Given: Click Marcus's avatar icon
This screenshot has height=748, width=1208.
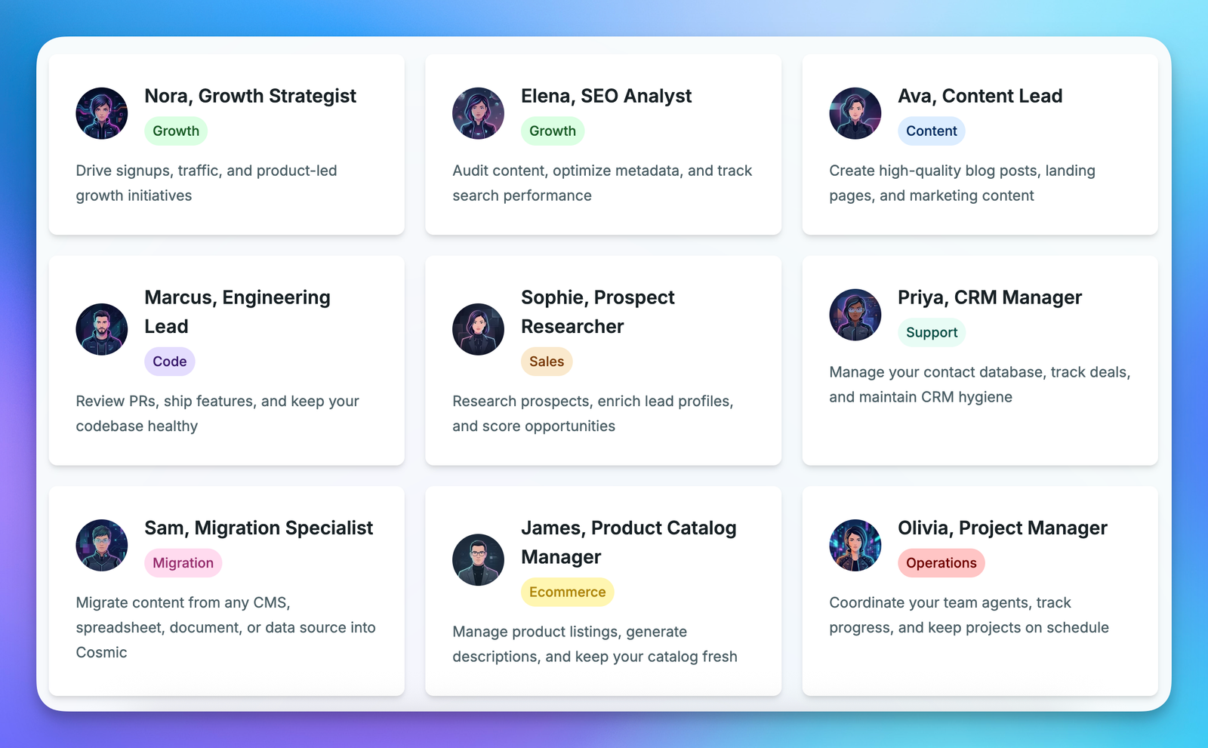Looking at the screenshot, I should (x=102, y=329).
